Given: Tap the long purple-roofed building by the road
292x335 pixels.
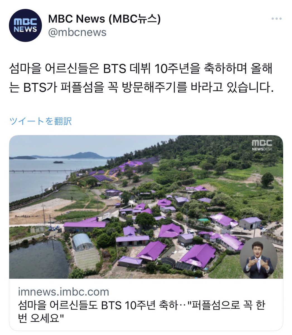Looking at the screenshot, I should 85,224.
